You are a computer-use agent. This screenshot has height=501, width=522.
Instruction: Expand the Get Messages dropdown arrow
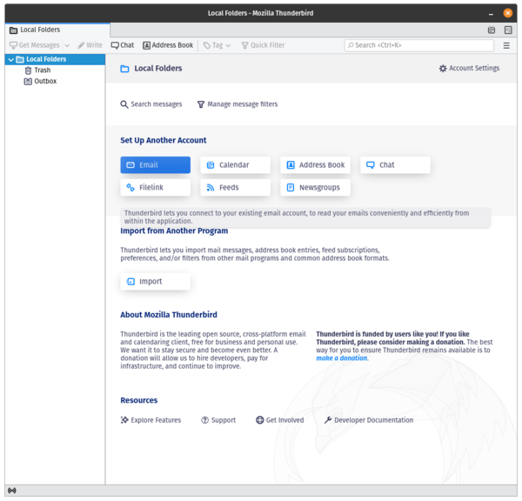pyautogui.click(x=67, y=45)
